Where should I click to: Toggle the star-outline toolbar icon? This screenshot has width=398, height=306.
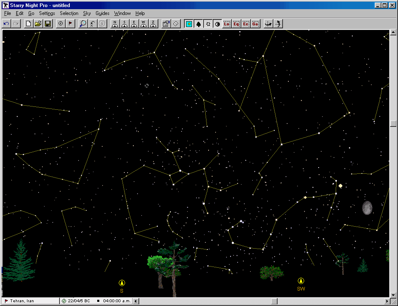[208, 24]
